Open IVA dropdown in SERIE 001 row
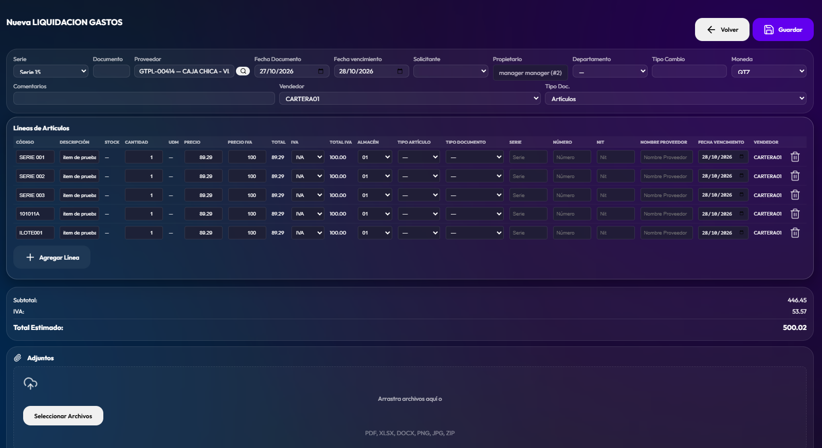This screenshot has width=822, height=448. coord(307,157)
